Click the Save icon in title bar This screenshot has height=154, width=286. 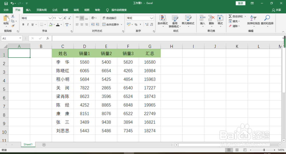point(6,3)
